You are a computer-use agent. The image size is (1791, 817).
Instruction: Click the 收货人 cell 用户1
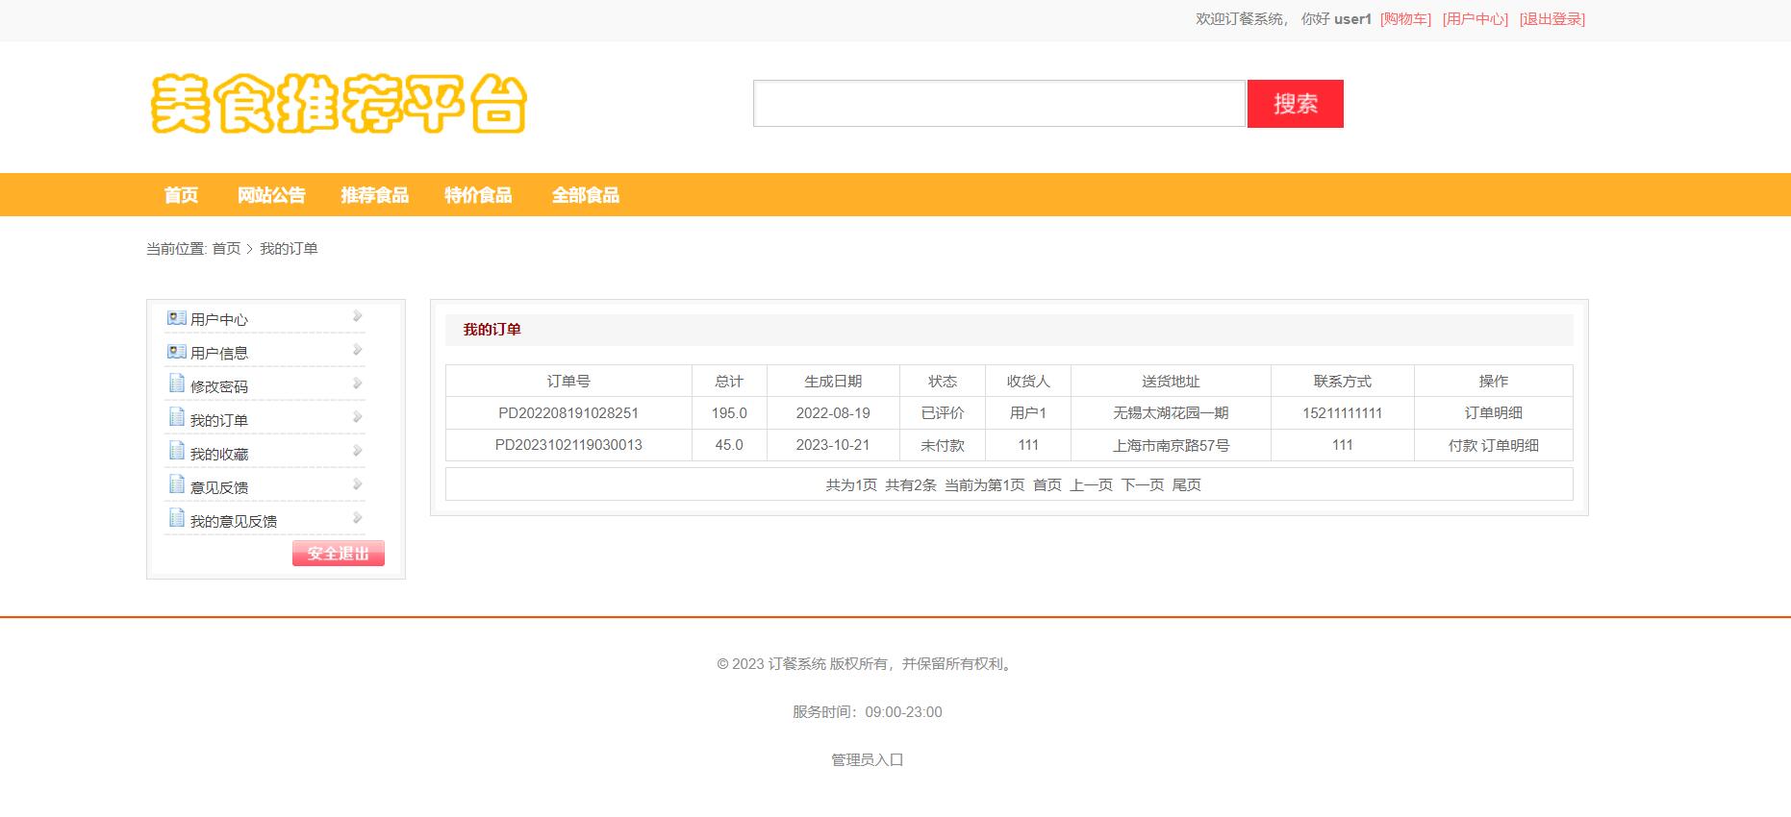tap(1028, 413)
